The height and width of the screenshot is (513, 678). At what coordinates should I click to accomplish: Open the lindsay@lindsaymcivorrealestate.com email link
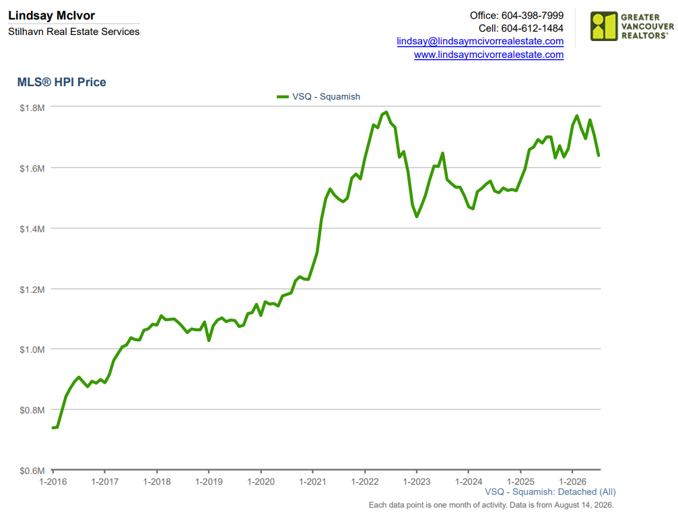pyautogui.click(x=480, y=42)
